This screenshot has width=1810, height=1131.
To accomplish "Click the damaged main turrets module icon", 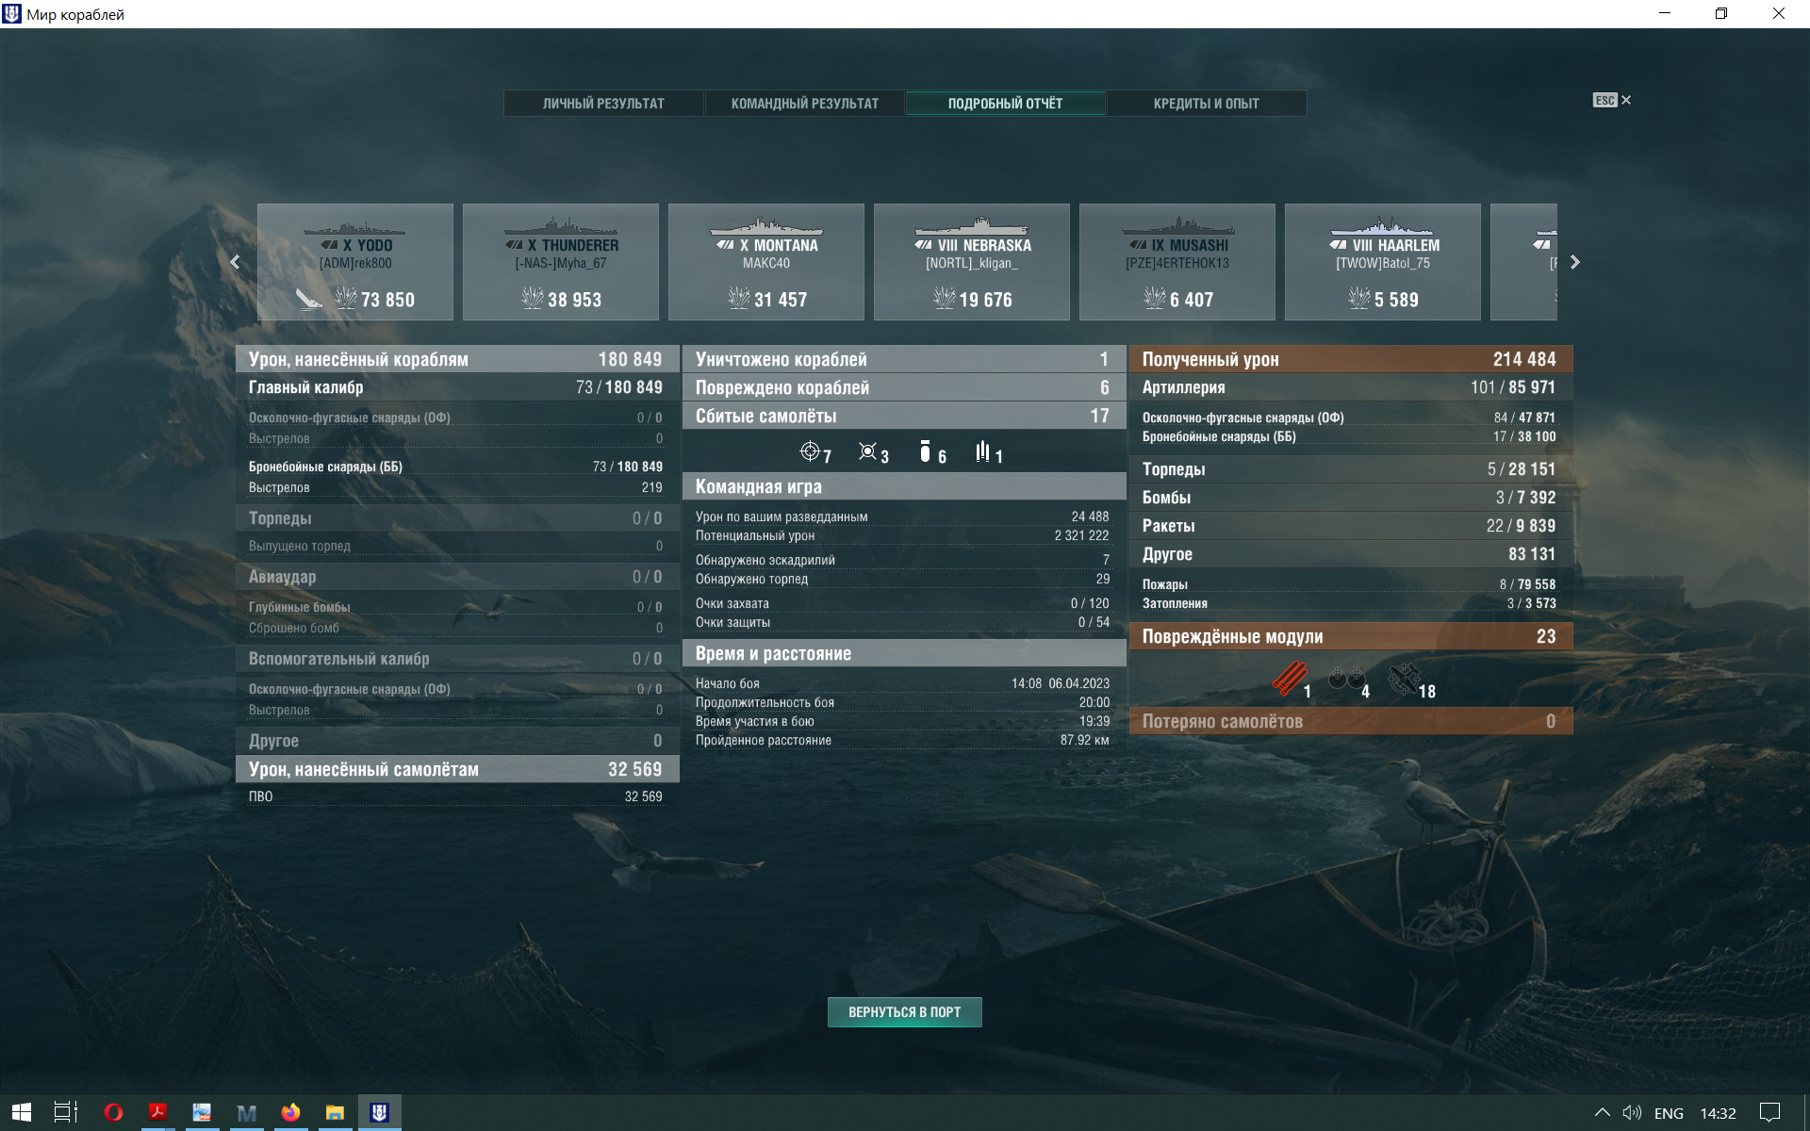I will click(1346, 679).
